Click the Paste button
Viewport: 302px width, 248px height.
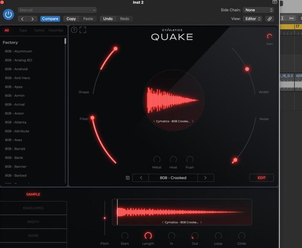tap(88, 19)
